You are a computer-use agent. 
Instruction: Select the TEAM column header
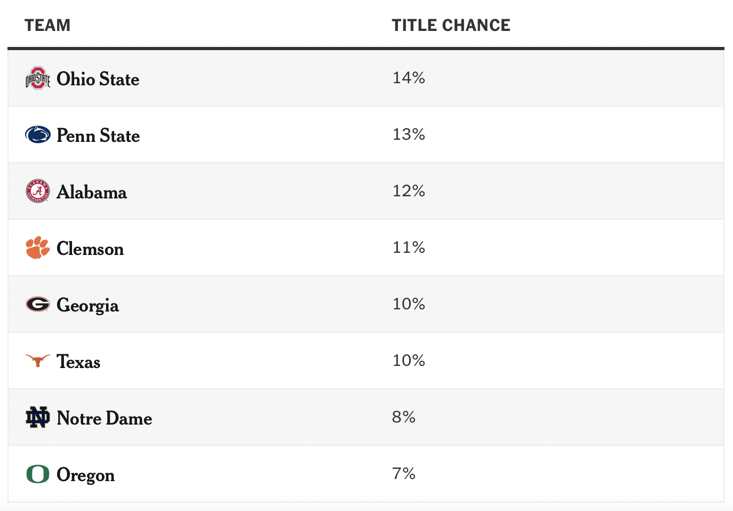47,25
